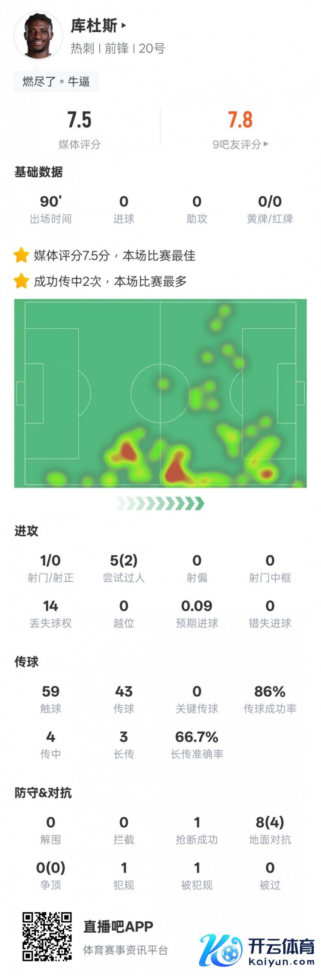
Task: Open 吧友评分 details arrow
Action: click(266, 144)
